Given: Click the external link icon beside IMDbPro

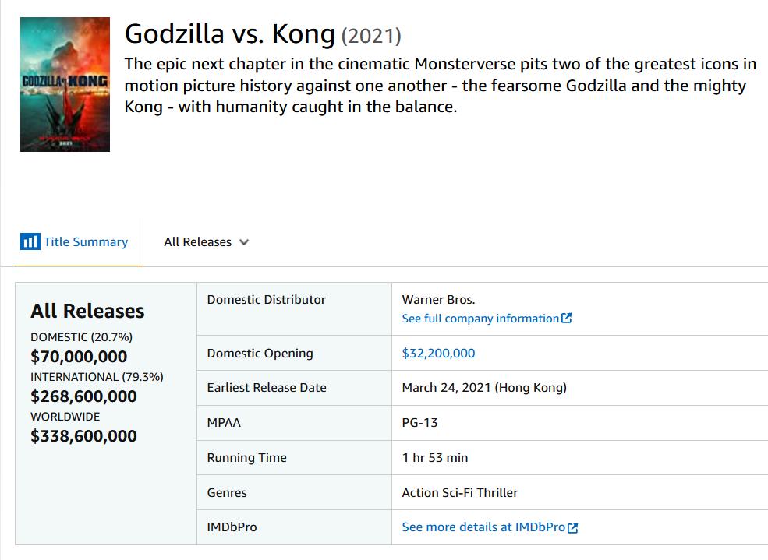Looking at the screenshot, I should click(x=574, y=527).
